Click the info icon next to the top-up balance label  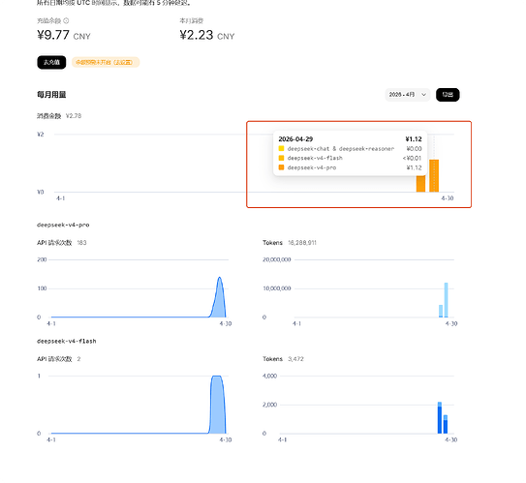click(x=66, y=20)
